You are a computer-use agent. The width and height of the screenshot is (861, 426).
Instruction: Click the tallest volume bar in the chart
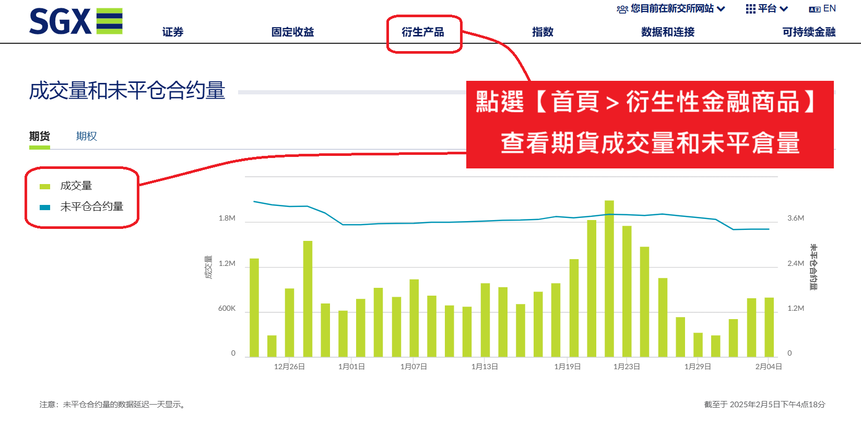(609, 278)
